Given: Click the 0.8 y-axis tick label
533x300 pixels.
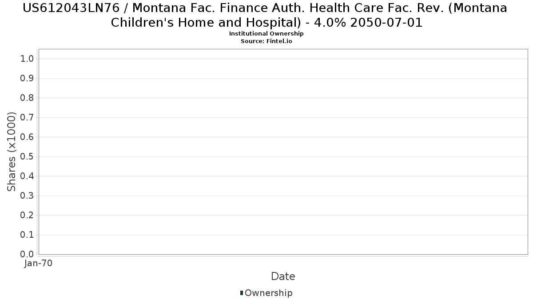Looking at the screenshot, I should pyautogui.click(x=27, y=98).
